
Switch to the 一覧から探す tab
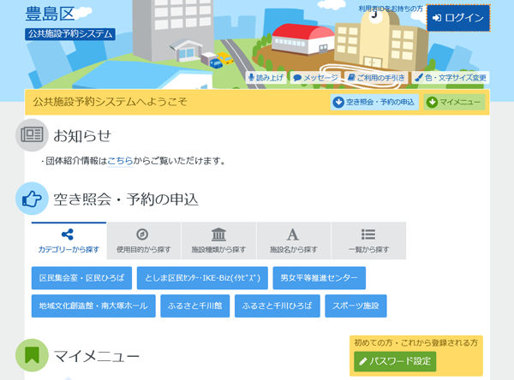(368, 240)
